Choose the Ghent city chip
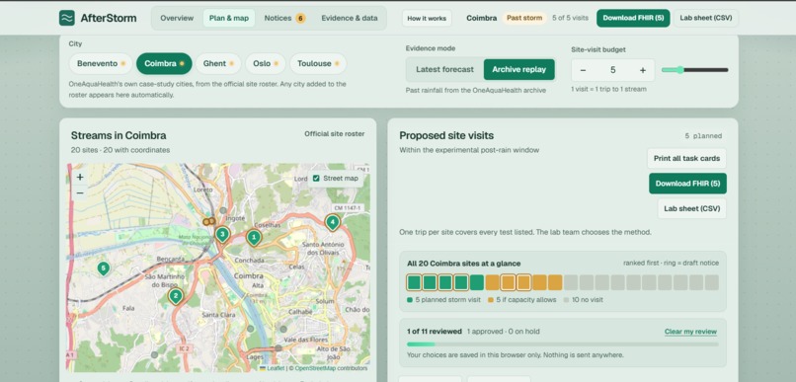The width and height of the screenshot is (796, 382). pyautogui.click(x=218, y=63)
